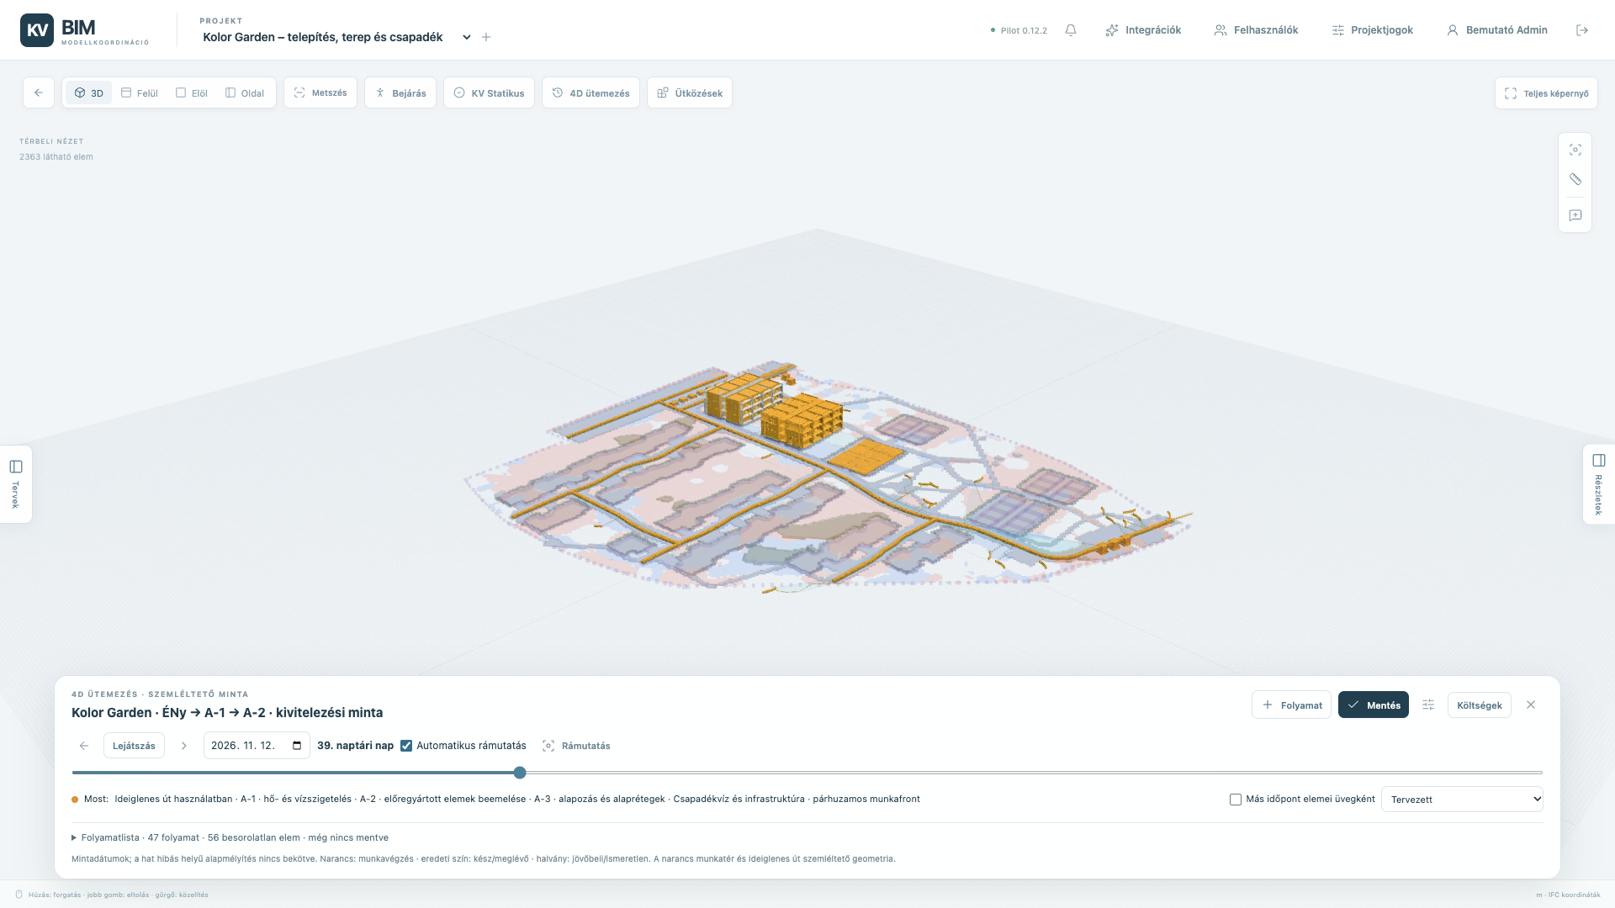
Task: Open the schedule settings sliders icon
Action: coord(1428,705)
